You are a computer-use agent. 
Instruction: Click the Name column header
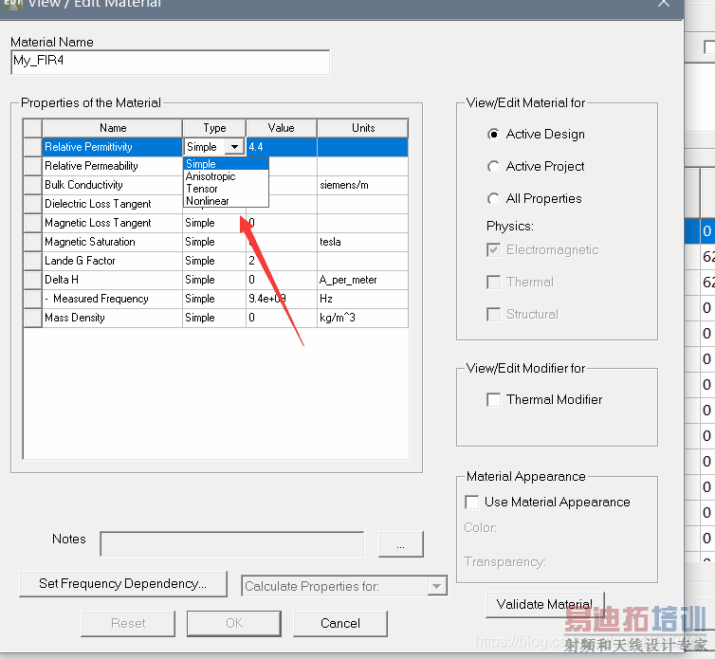112,128
